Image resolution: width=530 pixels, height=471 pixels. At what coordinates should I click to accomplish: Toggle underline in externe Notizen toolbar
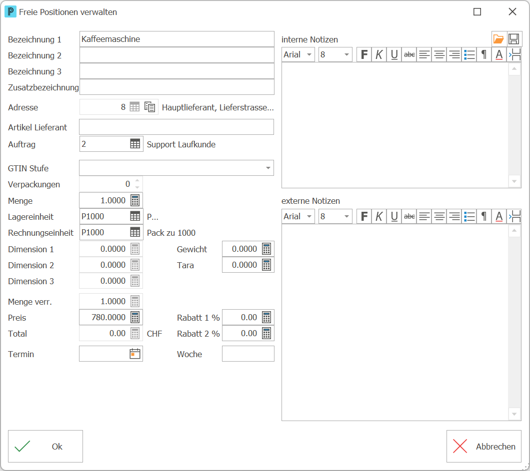pyautogui.click(x=394, y=216)
